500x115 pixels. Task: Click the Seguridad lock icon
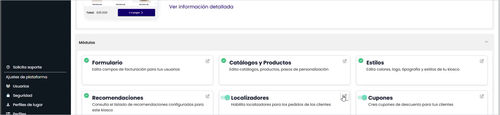[x=8, y=95]
